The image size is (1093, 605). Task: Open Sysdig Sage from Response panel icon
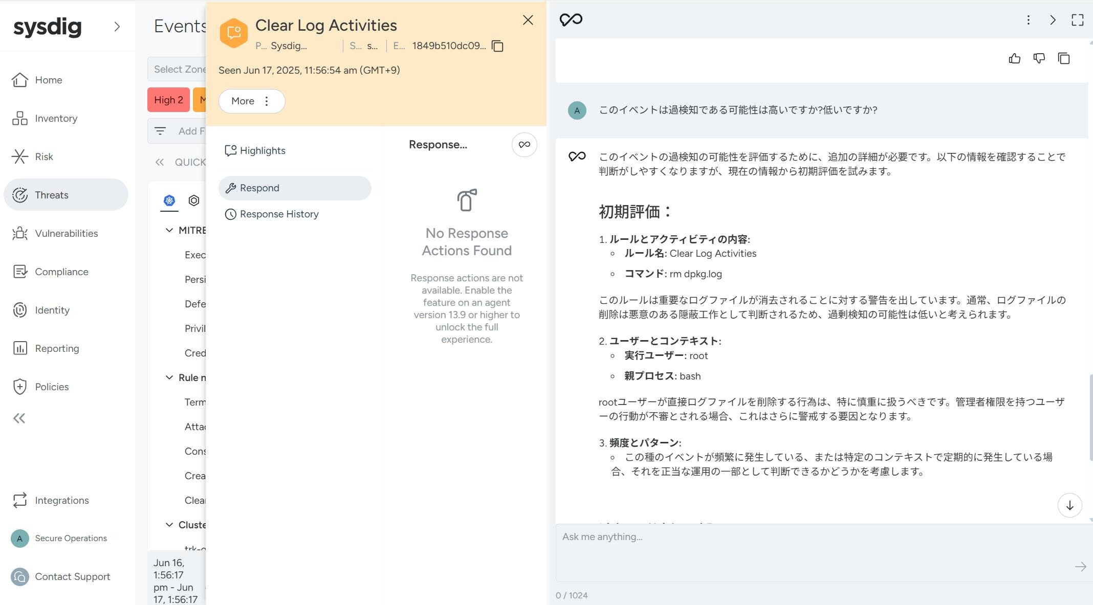point(524,145)
